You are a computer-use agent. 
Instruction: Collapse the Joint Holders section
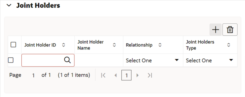click(x=9, y=5)
